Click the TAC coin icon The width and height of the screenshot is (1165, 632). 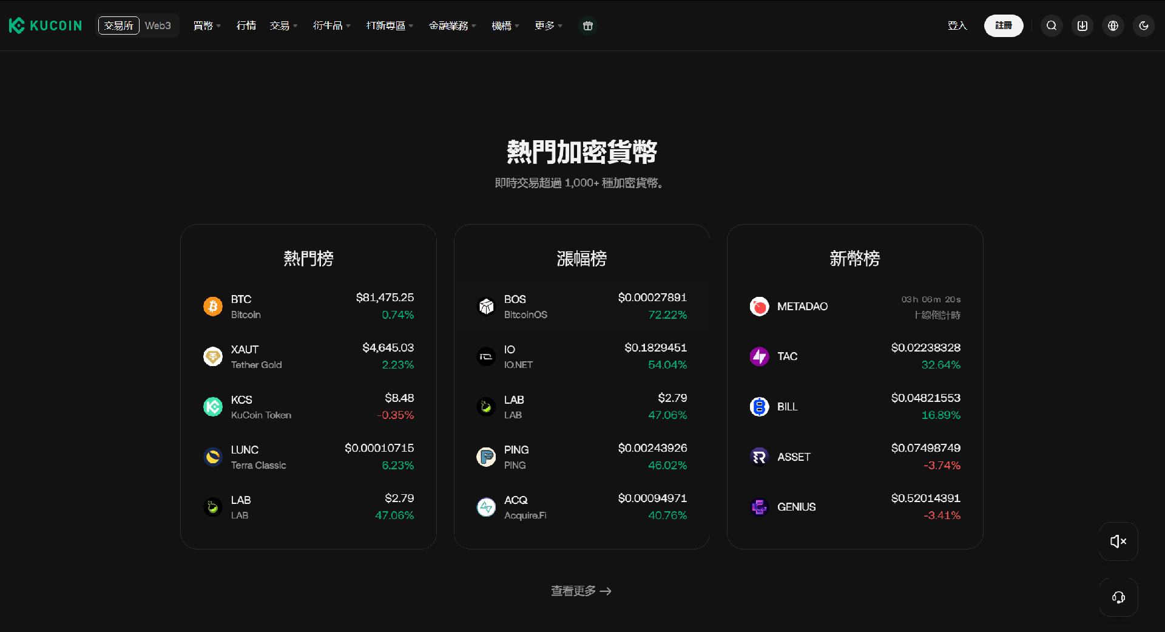click(759, 356)
